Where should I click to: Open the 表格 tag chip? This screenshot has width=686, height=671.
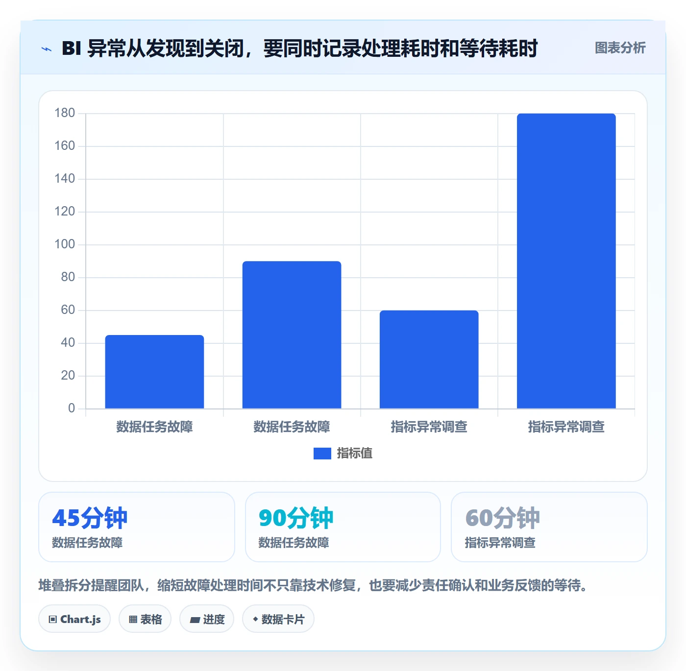pyautogui.click(x=145, y=619)
